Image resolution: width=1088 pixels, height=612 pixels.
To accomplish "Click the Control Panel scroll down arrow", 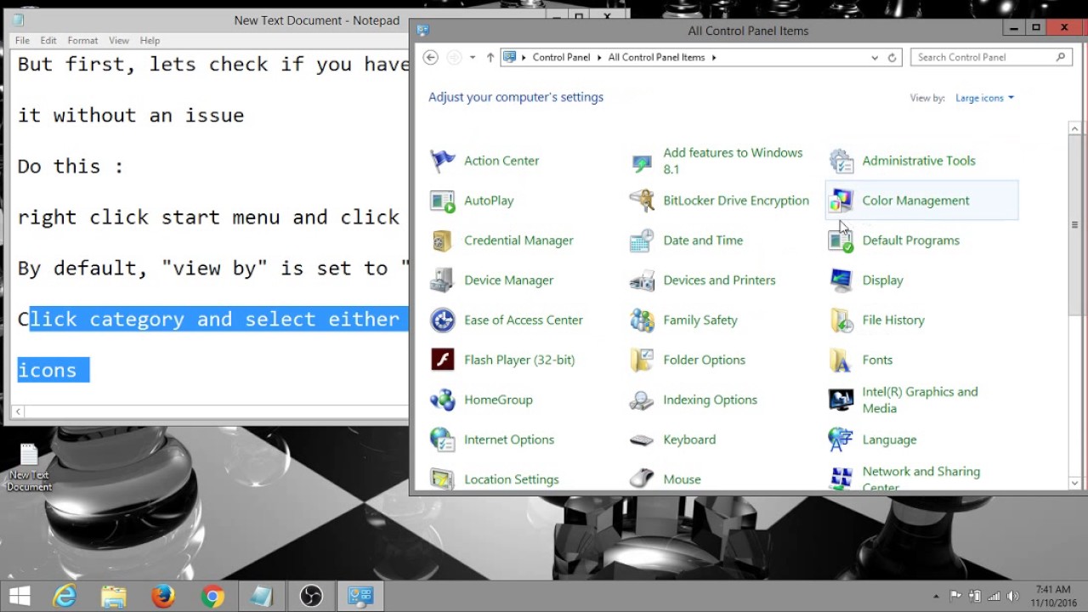I will pos(1074,483).
